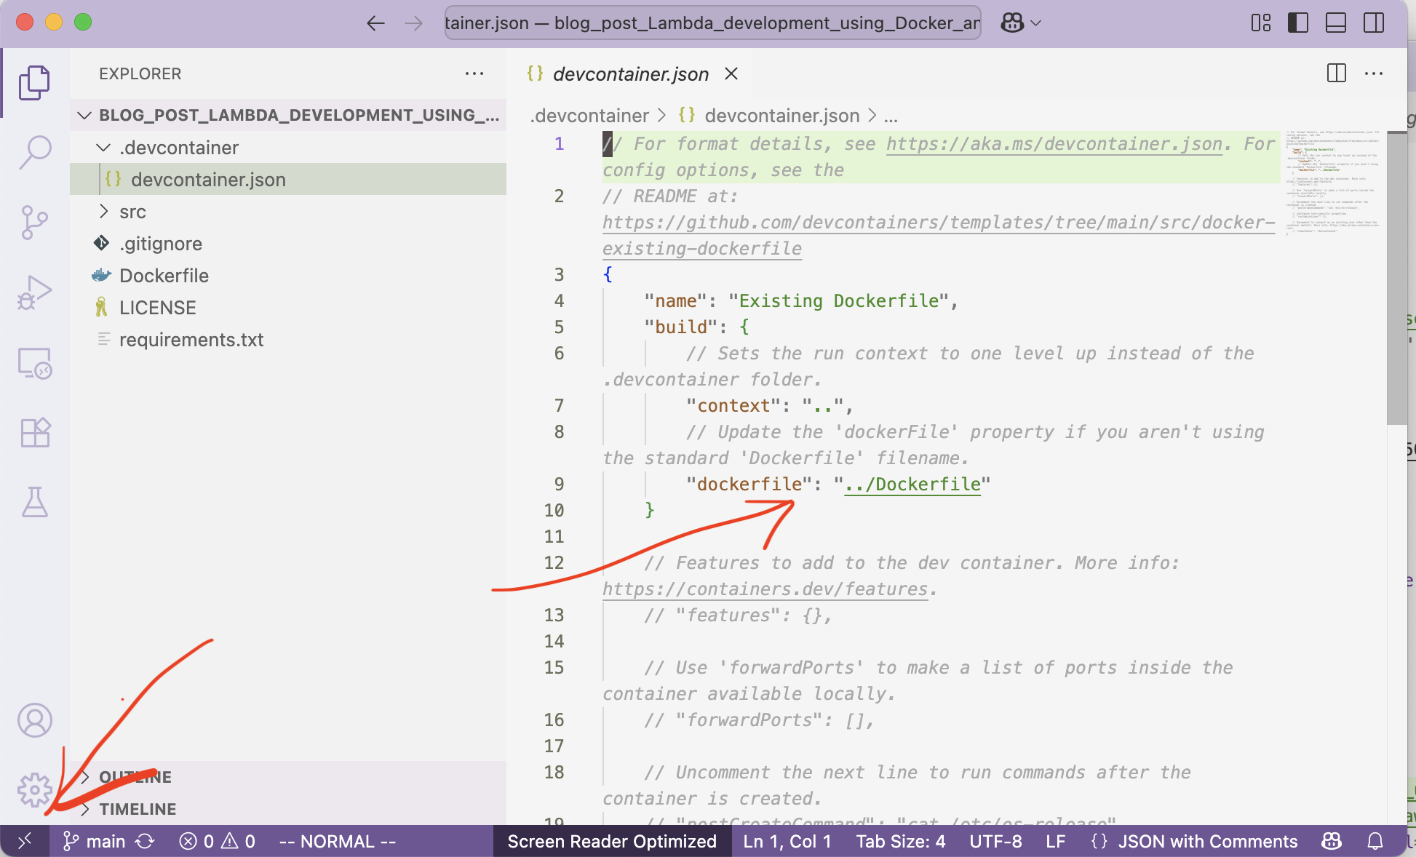Open the Search view icon
This screenshot has width=1416, height=857.
34,152
